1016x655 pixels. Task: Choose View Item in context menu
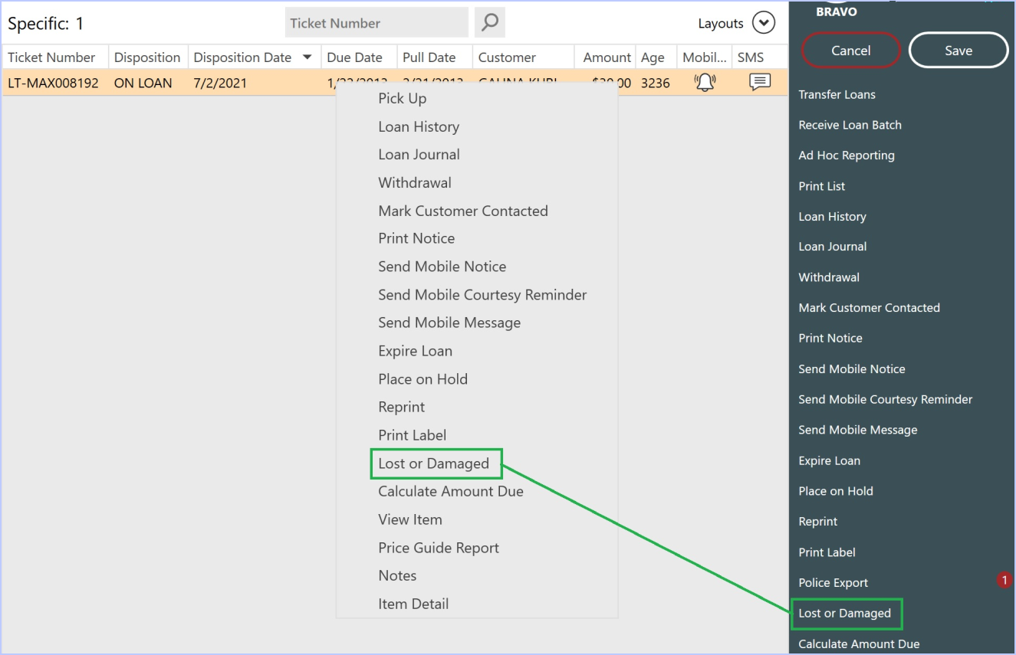pos(410,519)
